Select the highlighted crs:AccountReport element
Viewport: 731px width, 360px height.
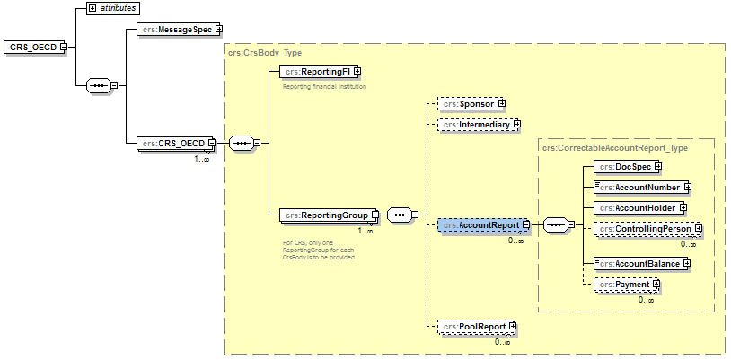(483, 225)
